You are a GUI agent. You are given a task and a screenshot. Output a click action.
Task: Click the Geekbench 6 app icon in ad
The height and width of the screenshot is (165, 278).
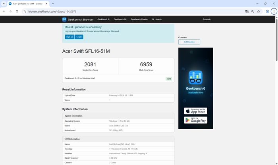point(195,77)
